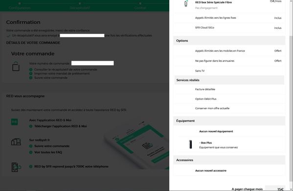Screen dimensions: 293x191
Task: Click the green bullet next to RED by SFR reprend
Action: pos(31,167)
